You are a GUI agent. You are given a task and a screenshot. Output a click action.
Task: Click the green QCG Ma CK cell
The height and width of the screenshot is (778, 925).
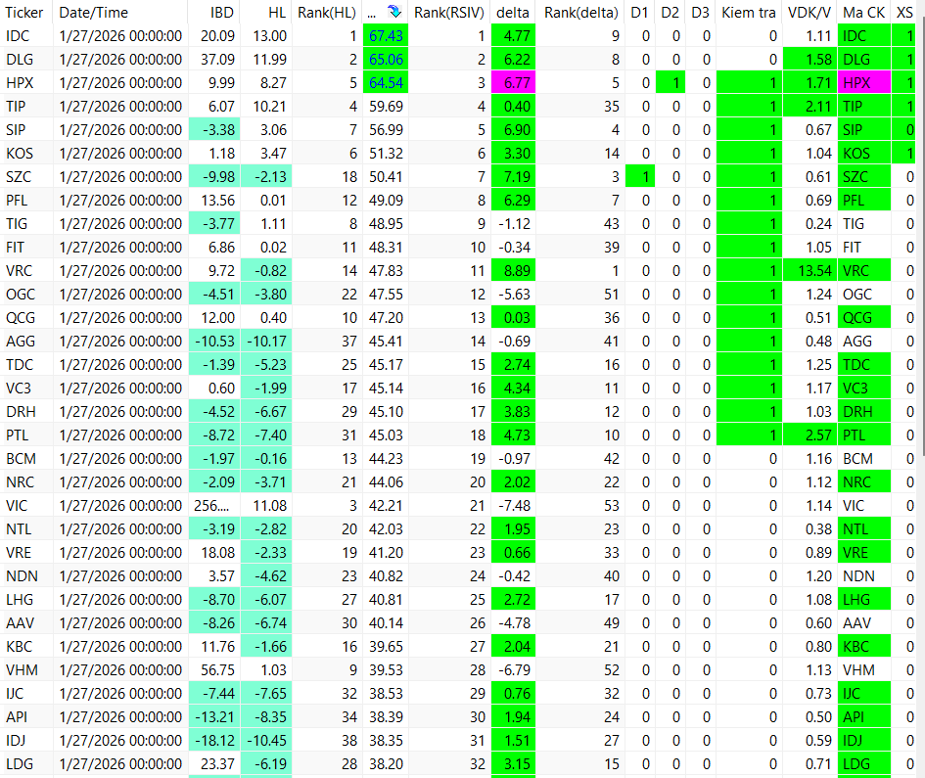[x=863, y=318]
